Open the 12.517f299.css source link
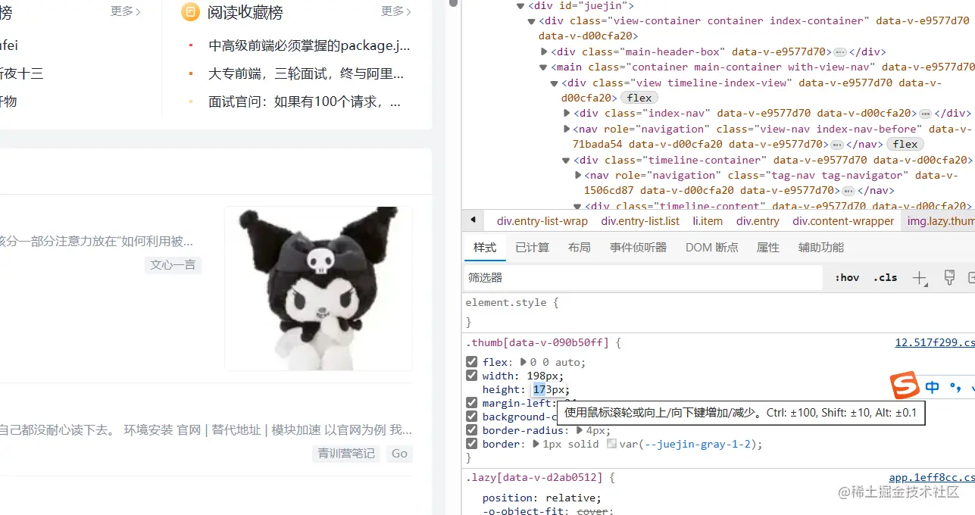The height and width of the screenshot is (515, 975). pos(935,342)
